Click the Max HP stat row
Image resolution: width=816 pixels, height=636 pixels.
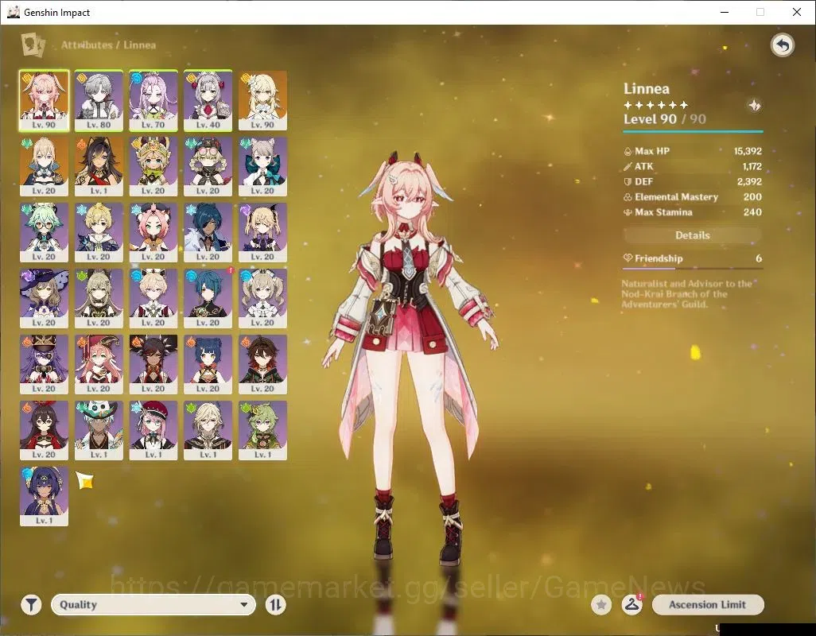pos(693,151)
